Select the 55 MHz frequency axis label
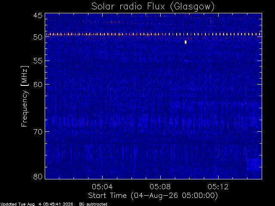The height and width of the screenshot is (206, 275). click(x=38, y=61)
